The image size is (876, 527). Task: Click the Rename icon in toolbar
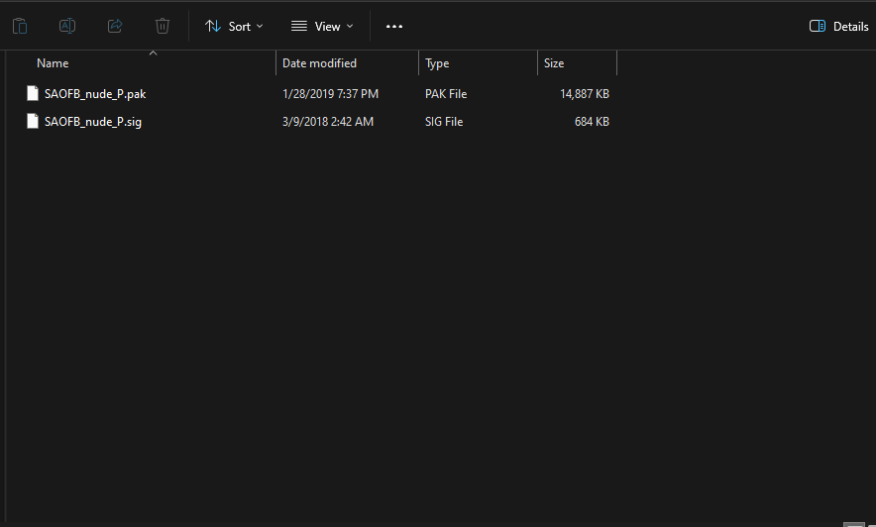coord(67,26)
